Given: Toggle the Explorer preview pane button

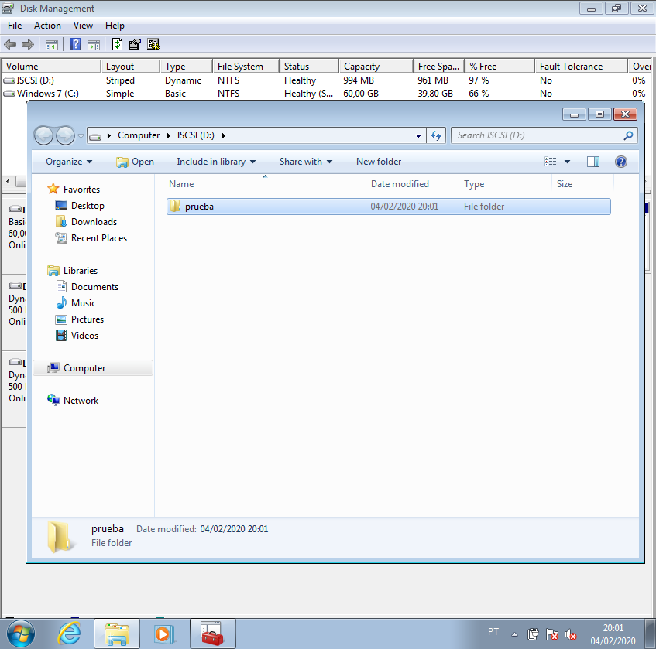Looking at the screenshot, I should coord(593,162).
